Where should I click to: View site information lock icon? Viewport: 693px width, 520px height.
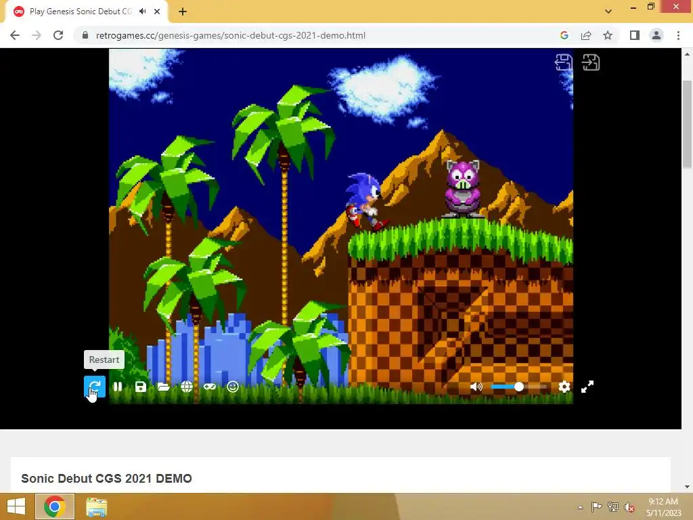click(85, 35)
